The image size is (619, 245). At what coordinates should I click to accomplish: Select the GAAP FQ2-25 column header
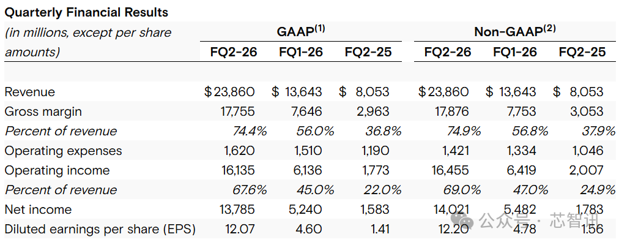point(368,52)
